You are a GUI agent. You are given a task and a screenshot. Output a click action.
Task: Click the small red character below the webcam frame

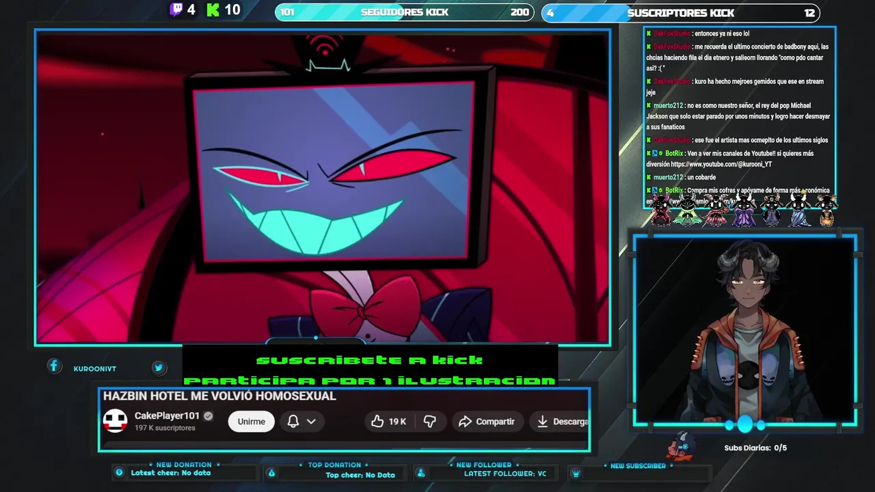(x=681, y=446)
